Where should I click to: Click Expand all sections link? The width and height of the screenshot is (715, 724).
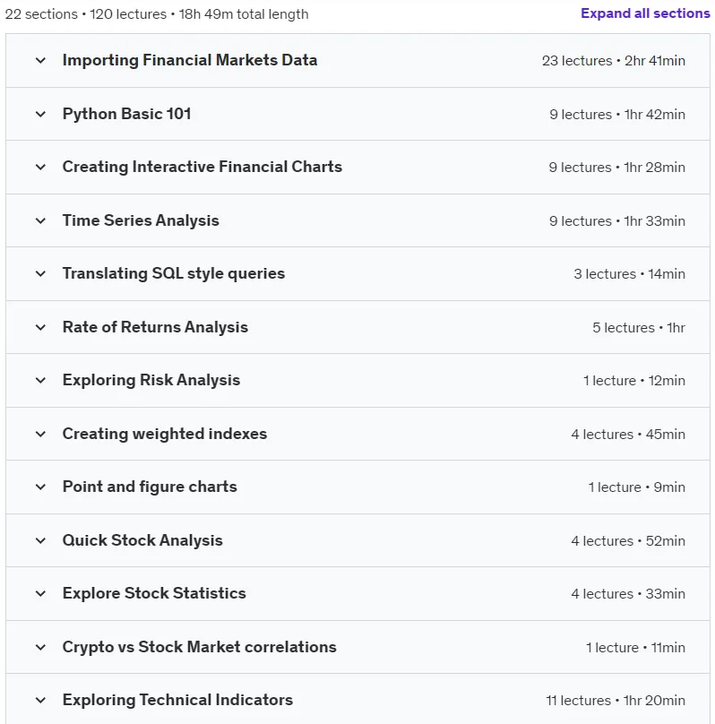(x=645, y=13)
